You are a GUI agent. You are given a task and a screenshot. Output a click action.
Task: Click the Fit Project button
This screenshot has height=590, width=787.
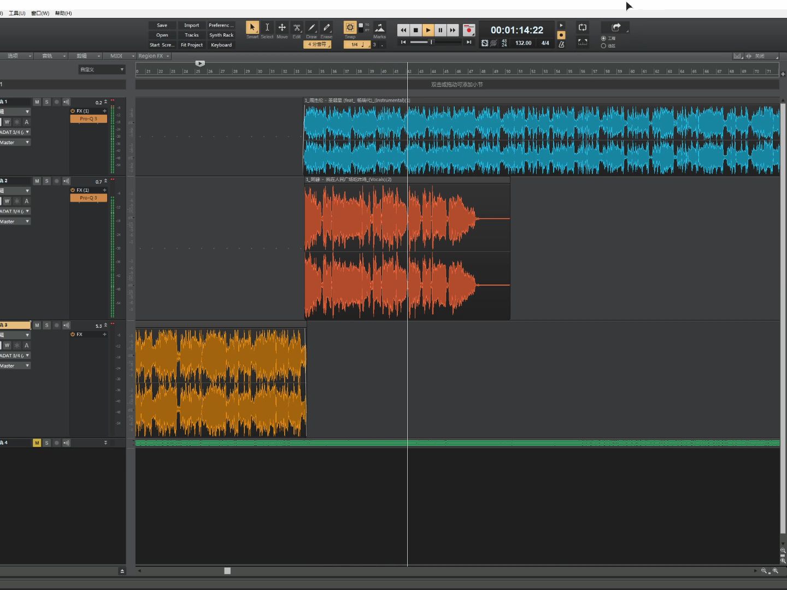click(192, 45)
